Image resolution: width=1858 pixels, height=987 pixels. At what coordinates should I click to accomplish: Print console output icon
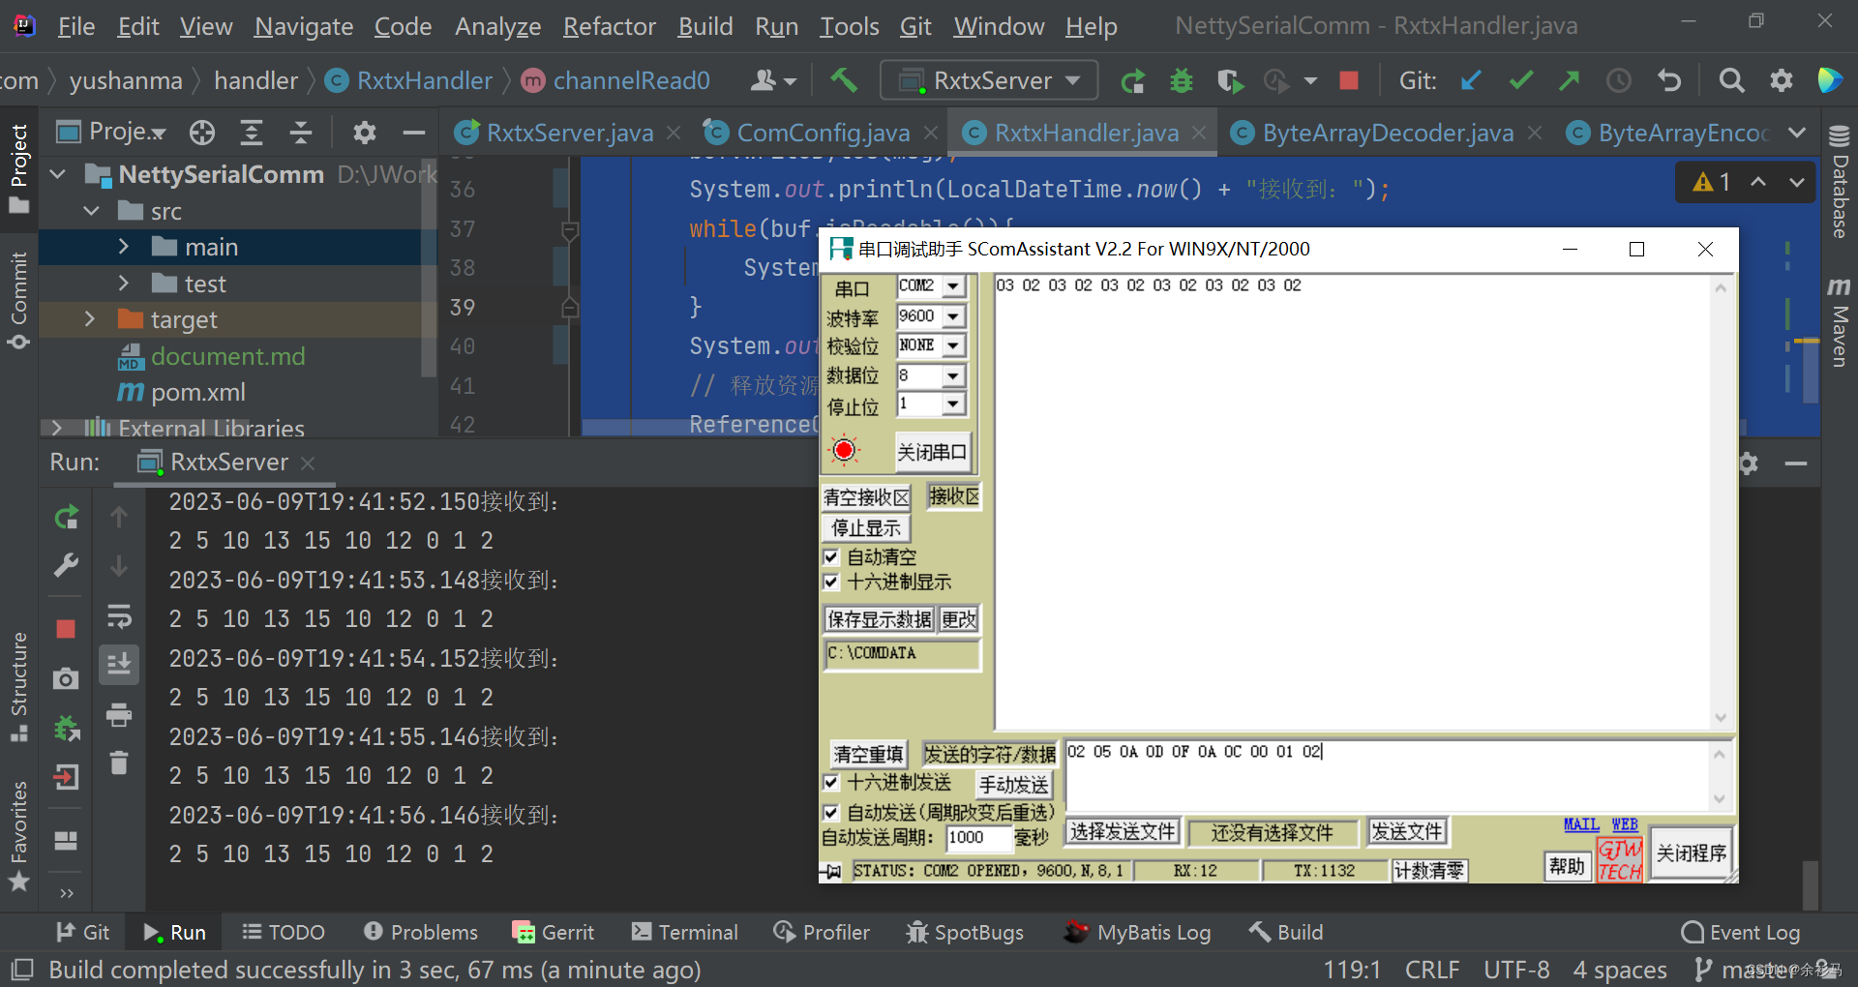pyautogui.click(x=119, y=715)
